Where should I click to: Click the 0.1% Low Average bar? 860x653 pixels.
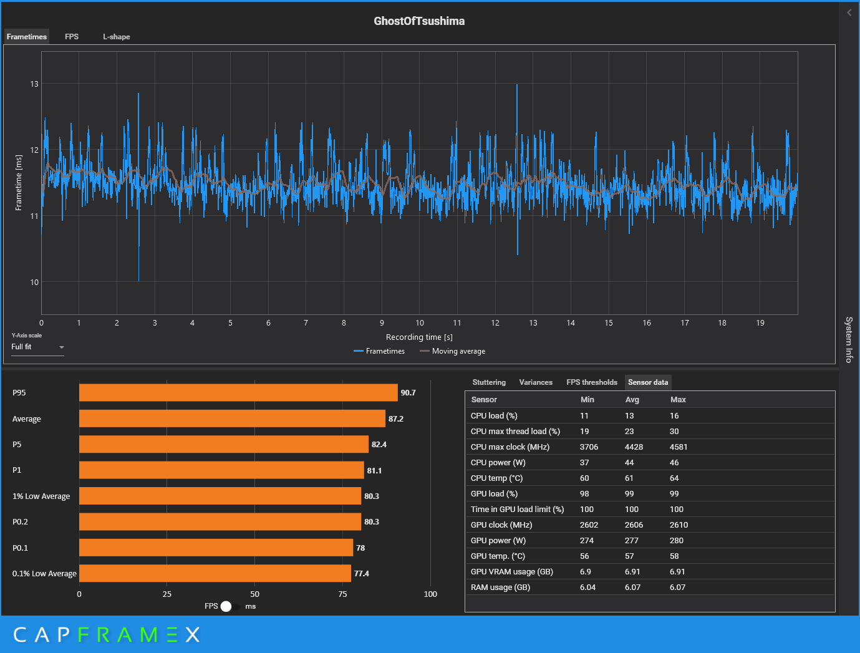coord(215,573)
